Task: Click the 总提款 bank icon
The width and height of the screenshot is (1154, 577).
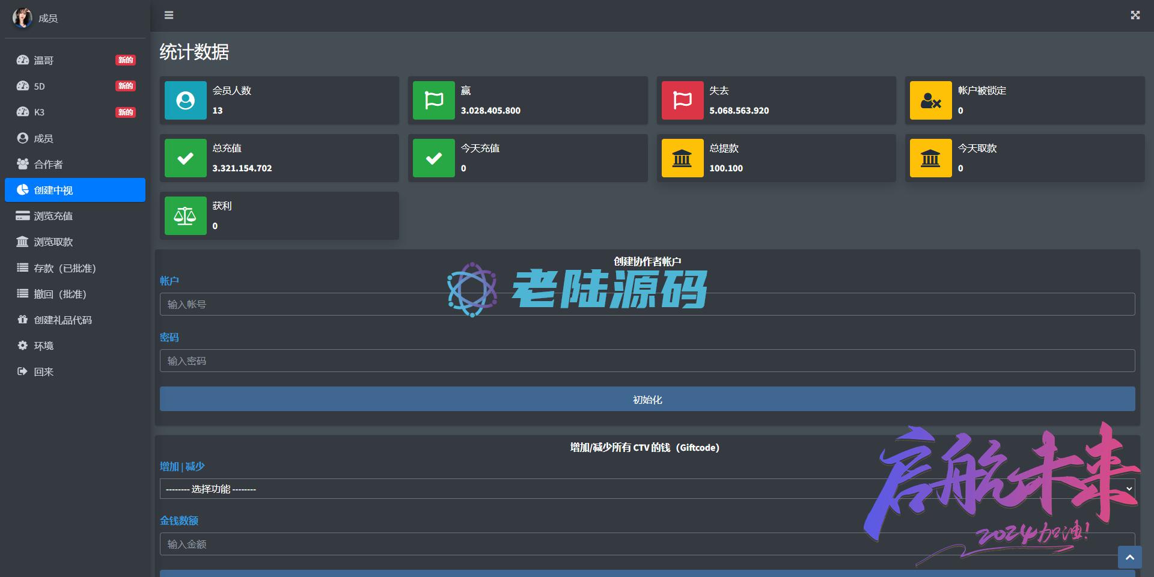Action: point(683,158)
